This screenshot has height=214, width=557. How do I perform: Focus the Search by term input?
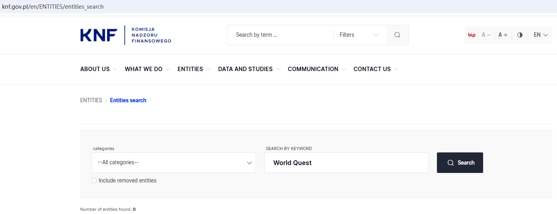(x=280, y=35)
